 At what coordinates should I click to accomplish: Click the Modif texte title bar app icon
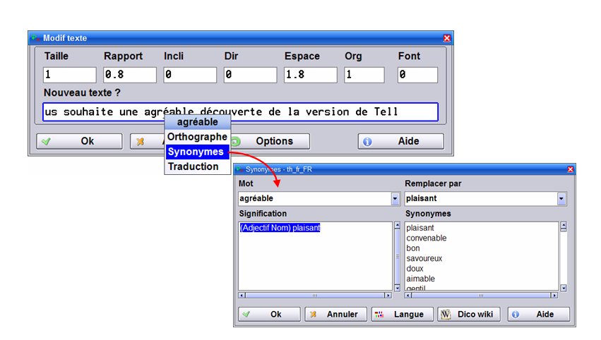point(35,38)
